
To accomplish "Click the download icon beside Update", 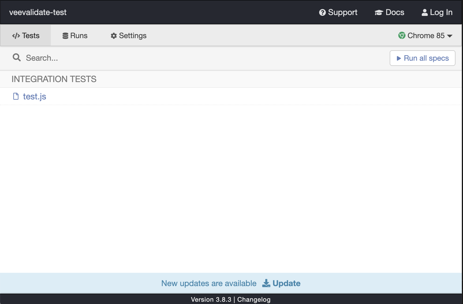I will tap(266, 283).
